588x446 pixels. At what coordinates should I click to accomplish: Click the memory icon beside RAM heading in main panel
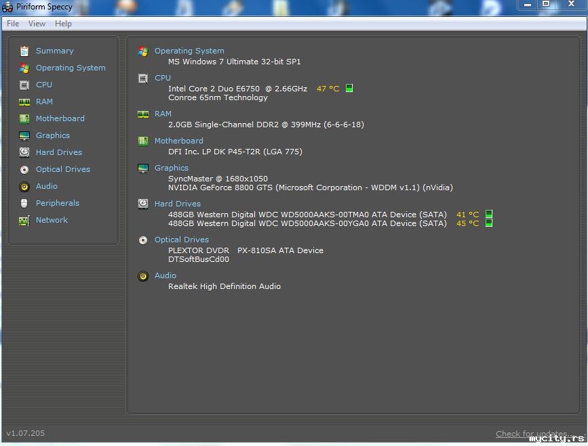143,114
